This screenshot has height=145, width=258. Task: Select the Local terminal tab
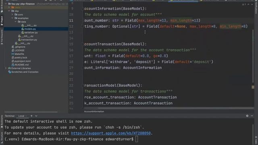point(21,116)
